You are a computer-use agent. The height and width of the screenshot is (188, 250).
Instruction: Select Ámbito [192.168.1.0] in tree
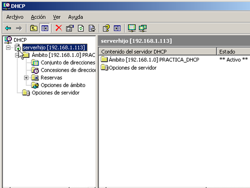tap(63, 55)
